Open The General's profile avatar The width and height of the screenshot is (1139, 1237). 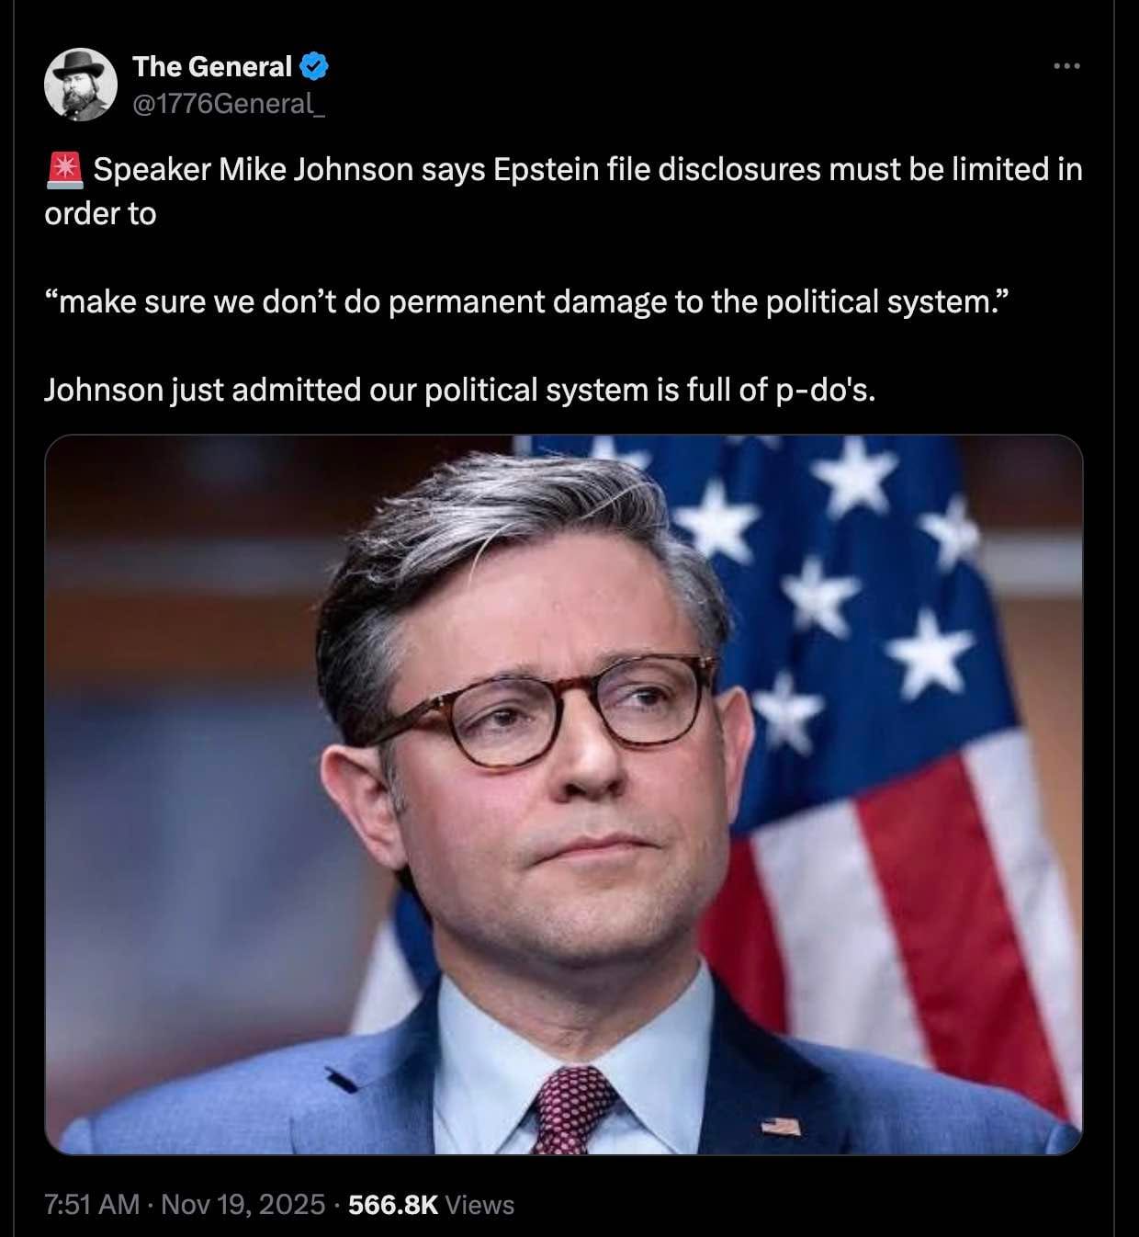81,85
